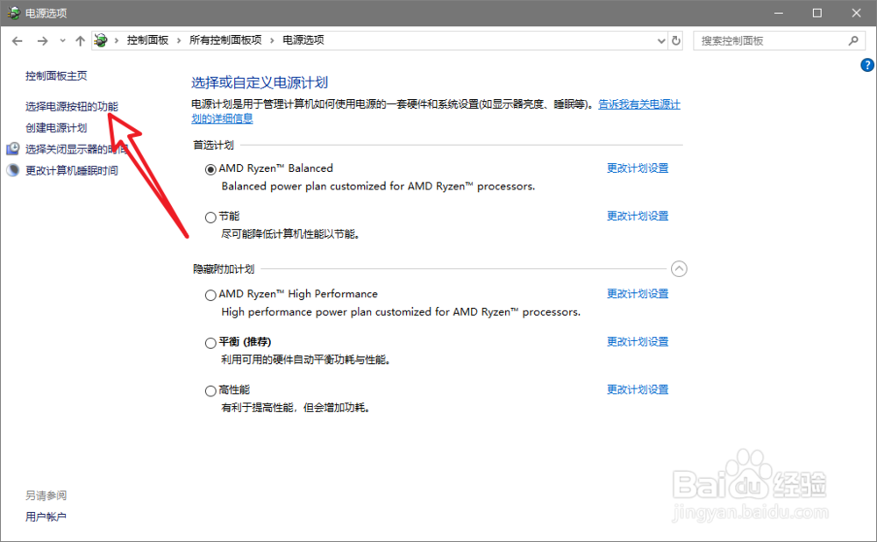Screen dimensions: 877x542
Task: Change plan settings for 高性能
Action: [x=638, y=389]
